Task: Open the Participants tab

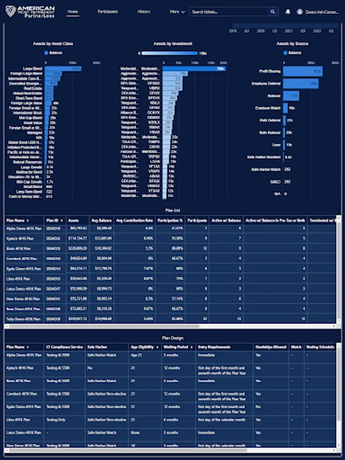Action: coord(108,12)
